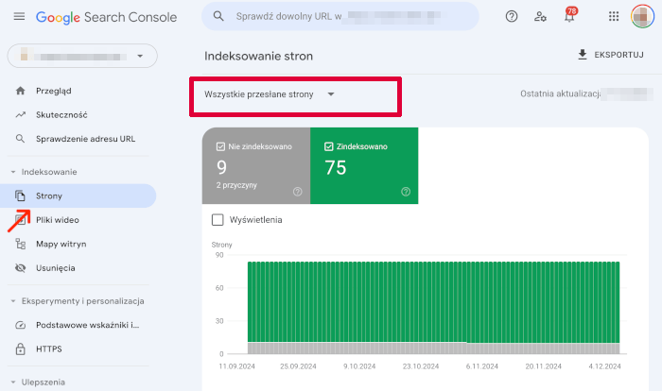The image size is (662, 391).
Task: Click the 25.09.2024 axis date label
Action: pyautogui.click(x=298, y=366)
